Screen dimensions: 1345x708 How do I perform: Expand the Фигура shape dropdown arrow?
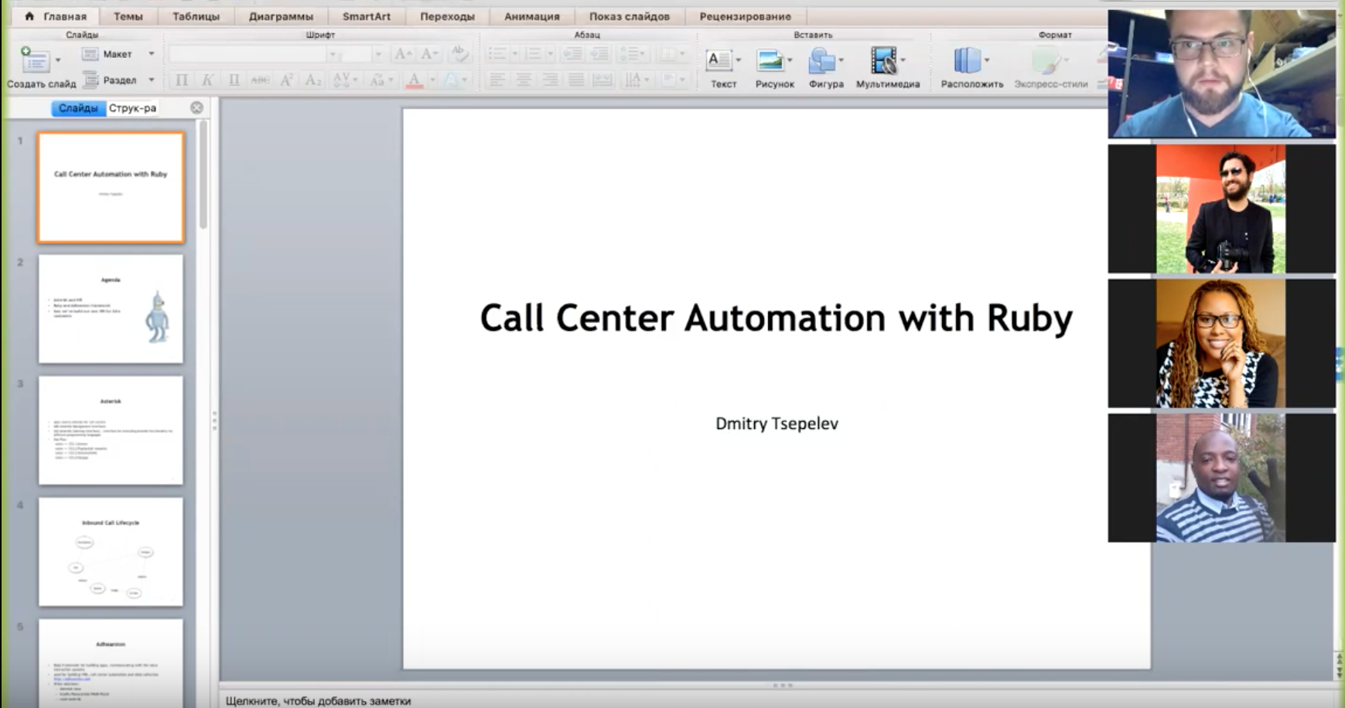[x=841, y=60]
